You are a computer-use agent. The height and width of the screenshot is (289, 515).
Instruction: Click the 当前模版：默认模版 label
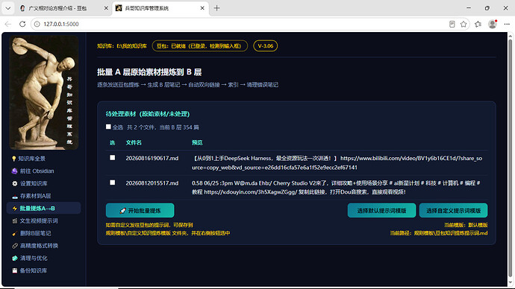pyautogui.click(x=466, y=225)
